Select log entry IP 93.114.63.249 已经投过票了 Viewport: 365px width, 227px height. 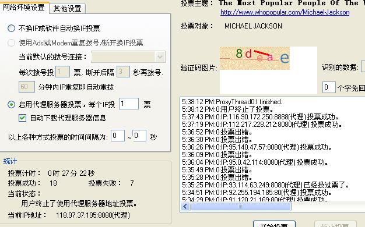(266, 185)
